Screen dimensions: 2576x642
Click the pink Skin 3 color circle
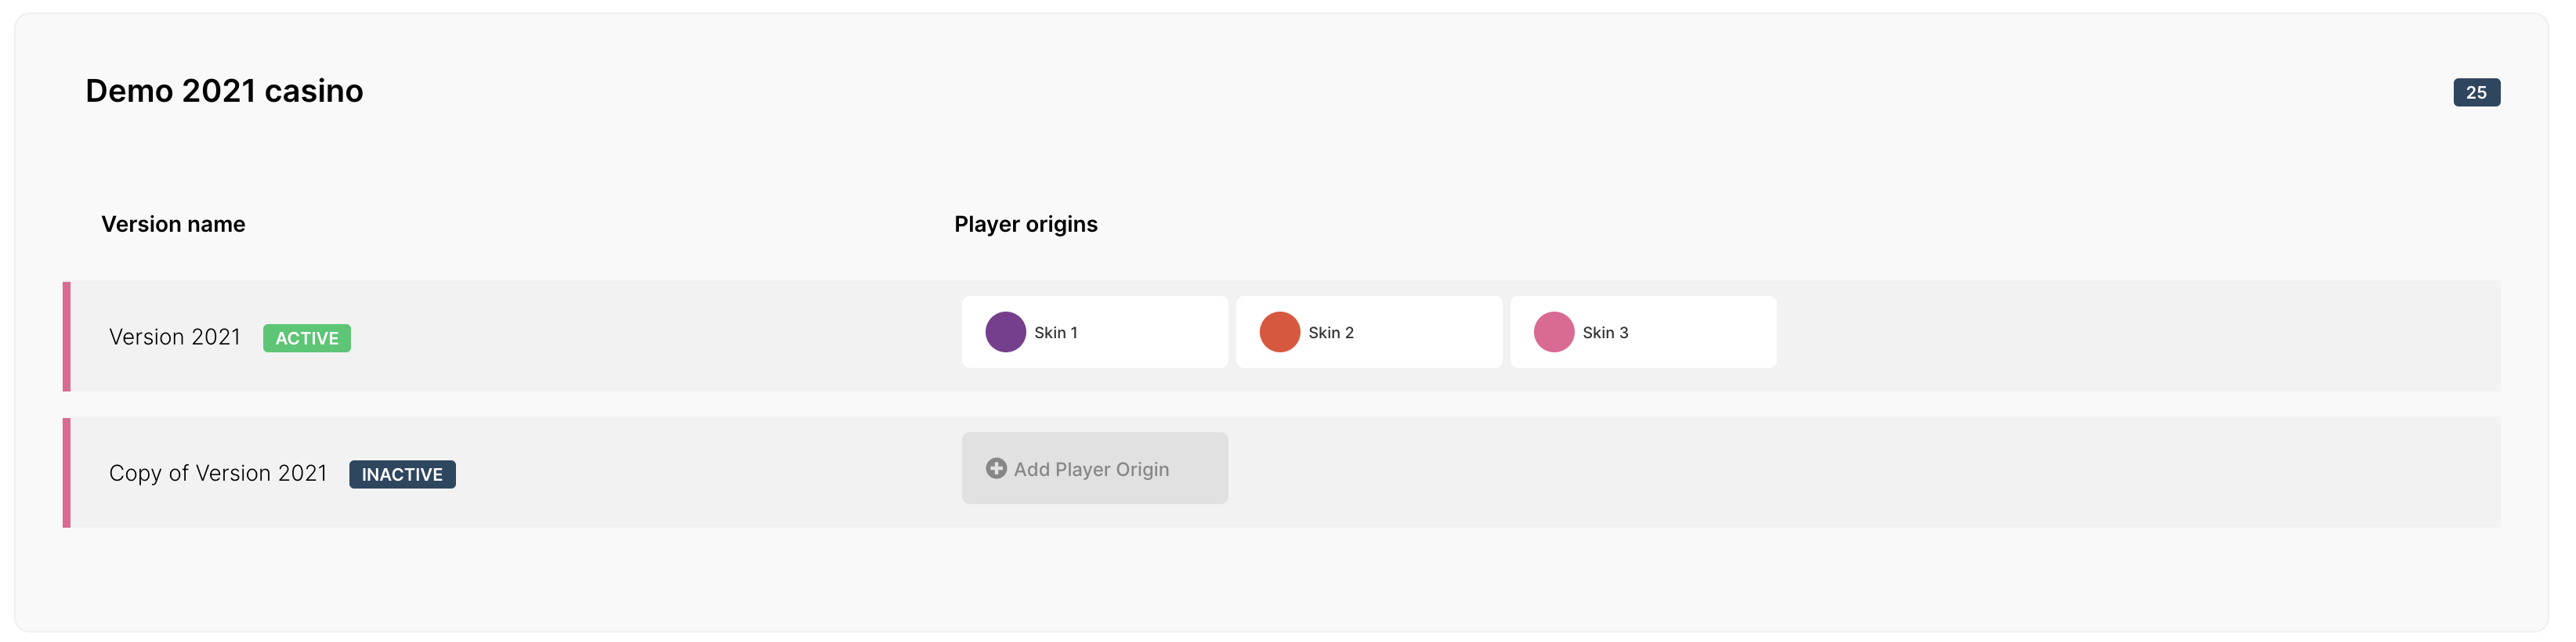click(x=1553, y=332)
